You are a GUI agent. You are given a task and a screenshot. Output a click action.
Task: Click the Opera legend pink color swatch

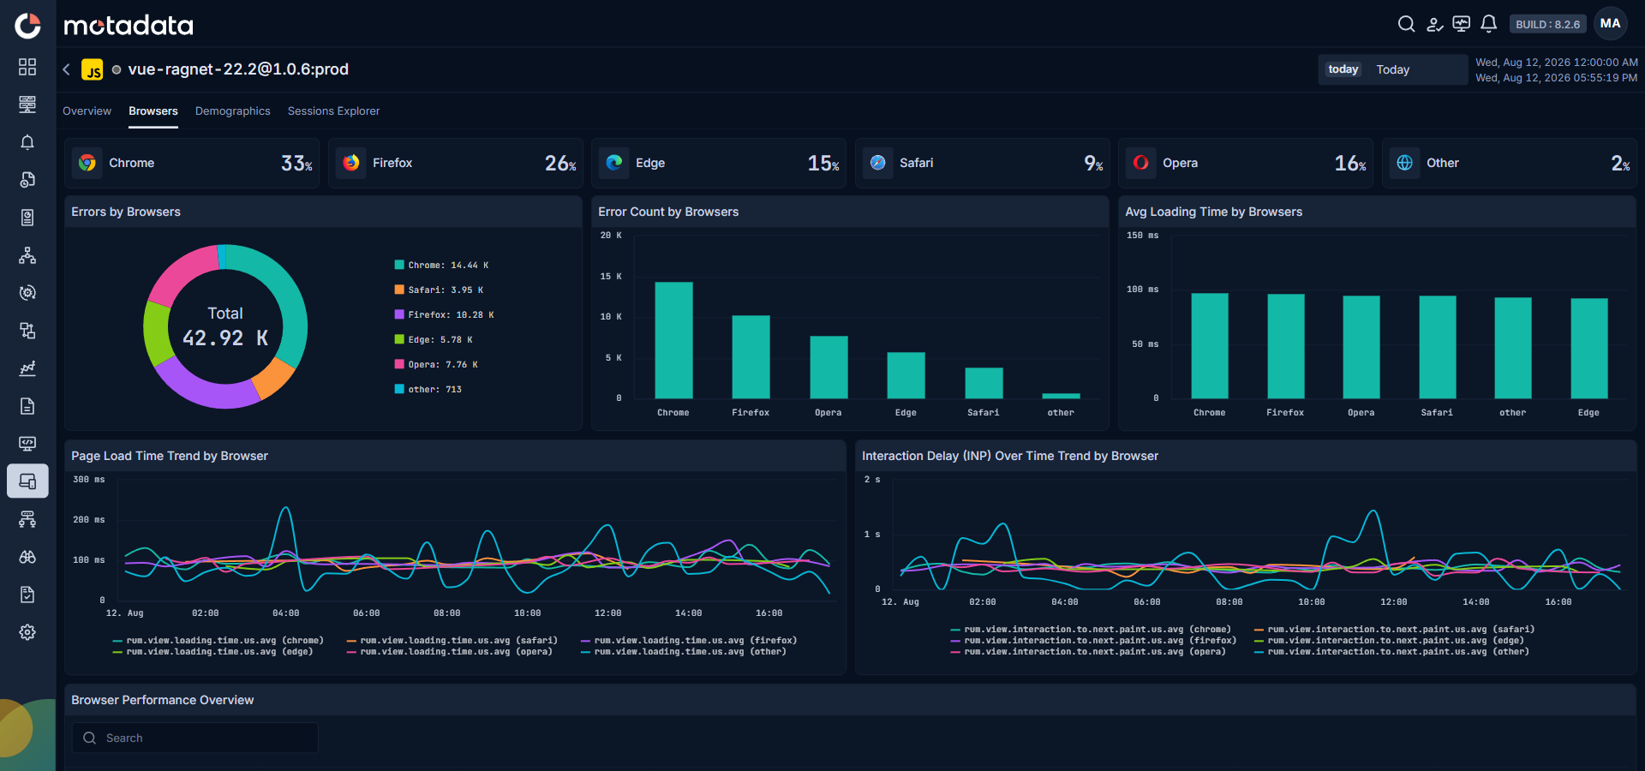(x=399, y=364)
